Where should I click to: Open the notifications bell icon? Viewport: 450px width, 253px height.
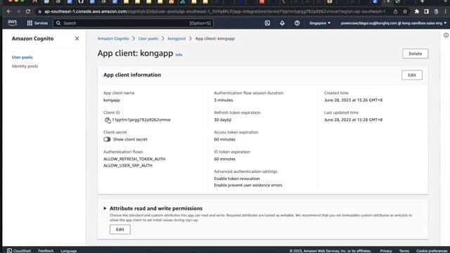[282, 23]
